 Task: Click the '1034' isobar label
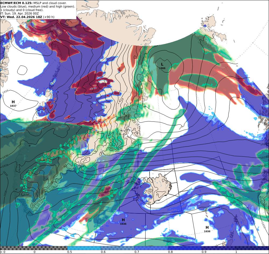(x=5, y=119)
